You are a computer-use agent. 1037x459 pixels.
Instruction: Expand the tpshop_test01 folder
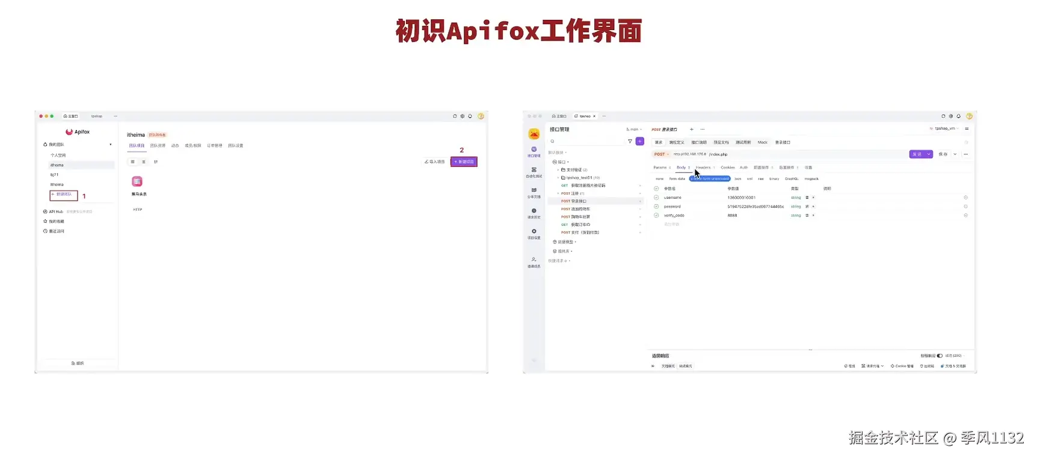[558, 178]
